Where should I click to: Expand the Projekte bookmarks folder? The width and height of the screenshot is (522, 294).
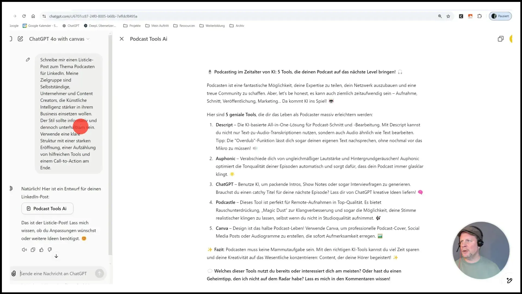pyautogui.click(x=132, y=26)
